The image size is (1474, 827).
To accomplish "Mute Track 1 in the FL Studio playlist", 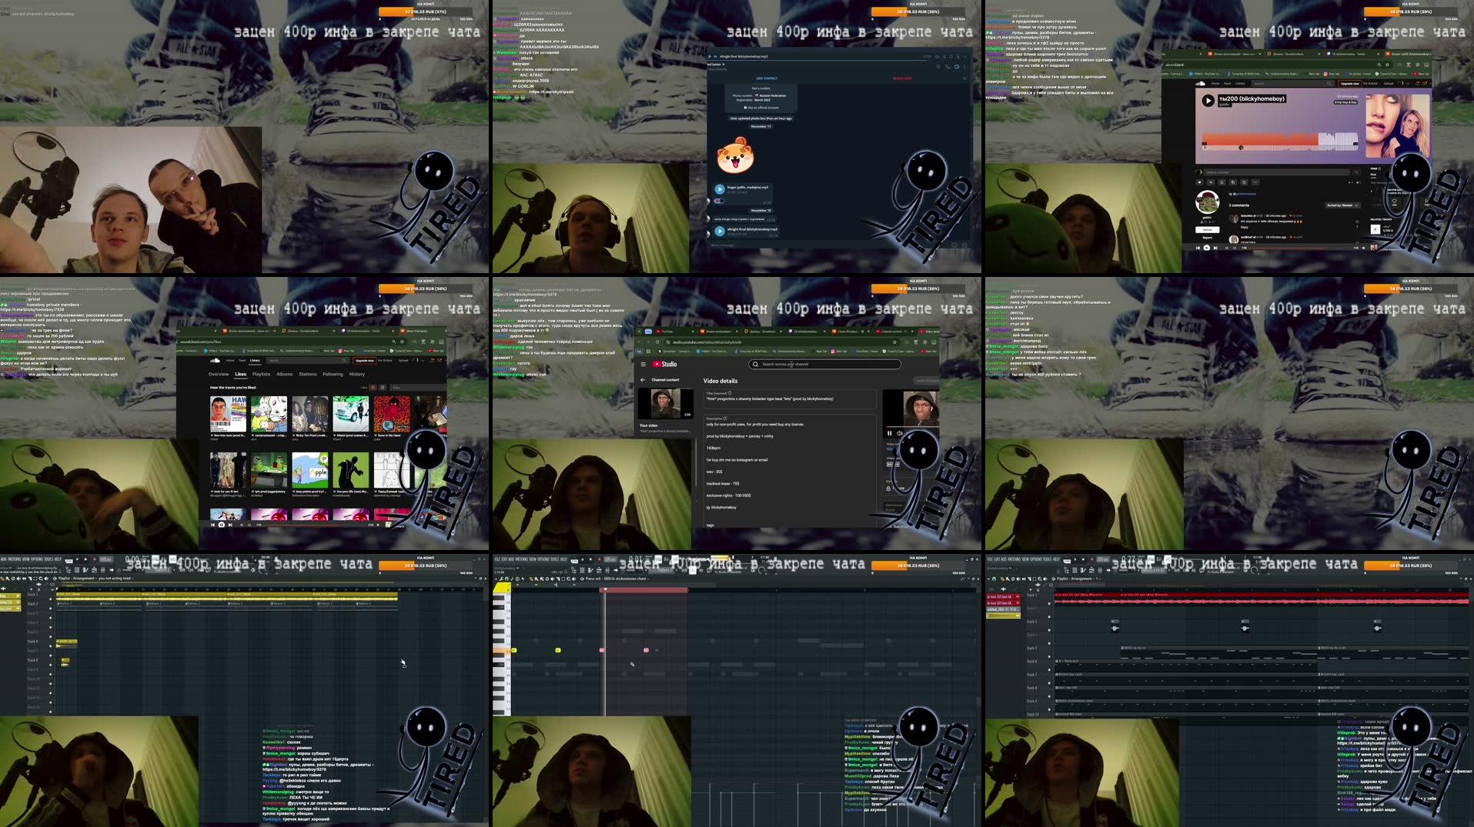I will coord(50,598).
